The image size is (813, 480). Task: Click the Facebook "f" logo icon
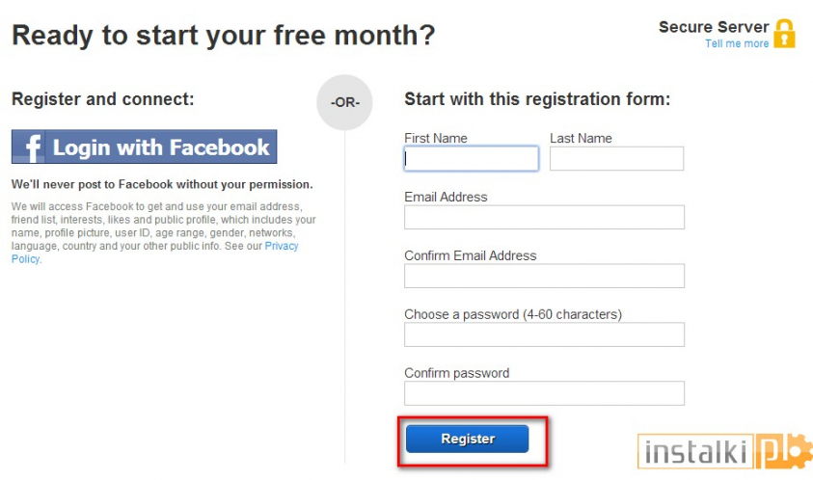tap(31, 147)
